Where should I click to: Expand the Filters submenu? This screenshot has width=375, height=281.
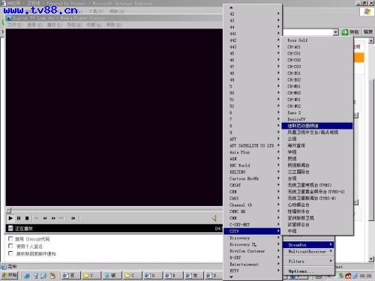pos(309,262)
